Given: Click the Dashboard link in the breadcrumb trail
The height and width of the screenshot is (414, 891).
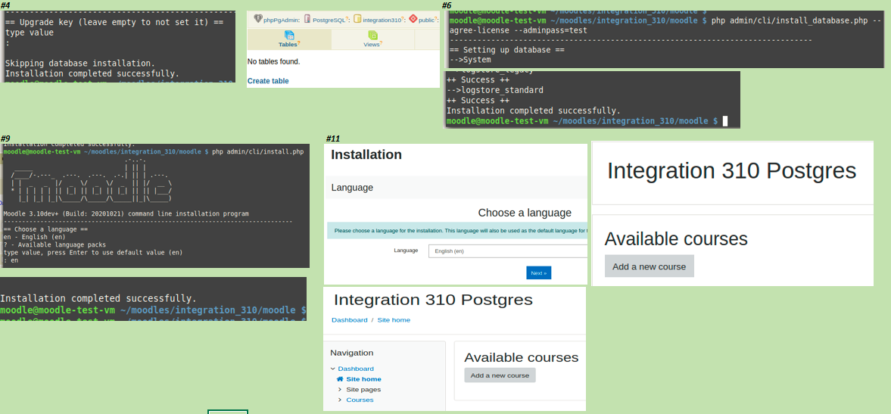Looking at the screenshot, I should [350, 319].
